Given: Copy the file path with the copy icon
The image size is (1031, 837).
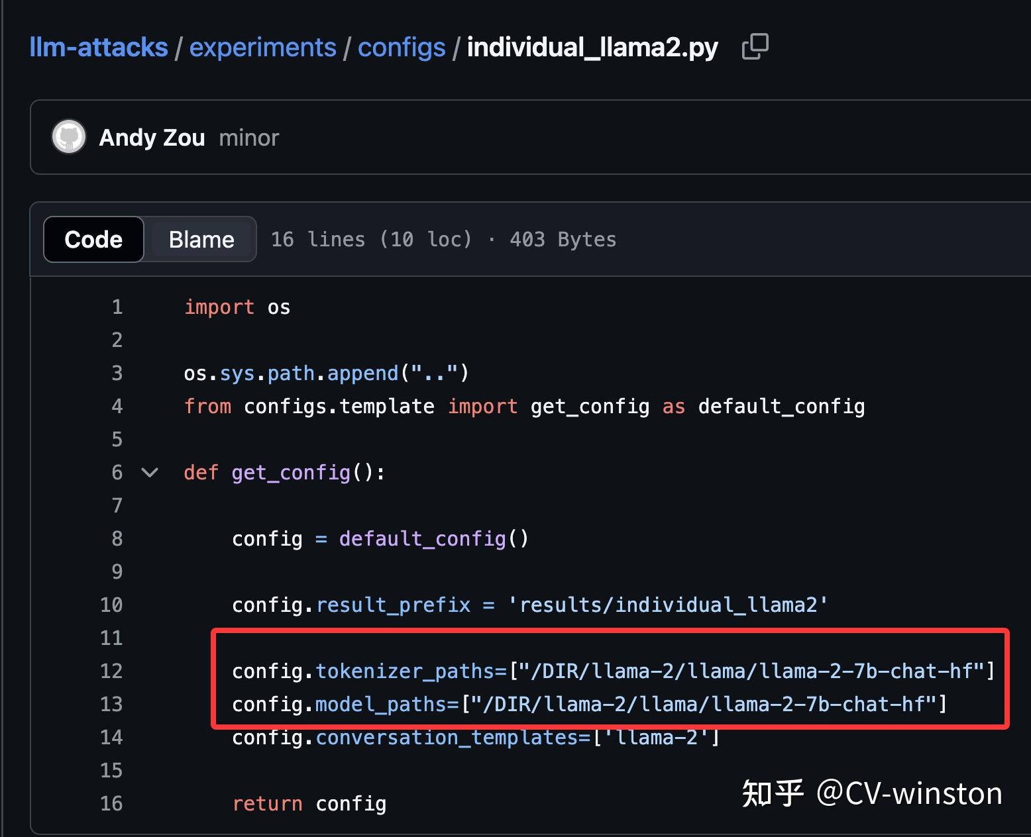Looking at the screenshot, I should coord(755,47).
